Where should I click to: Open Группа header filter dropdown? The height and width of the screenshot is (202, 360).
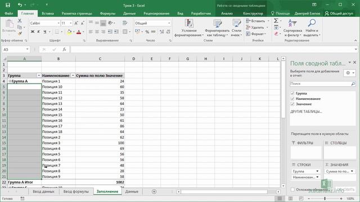click(39, 76)
